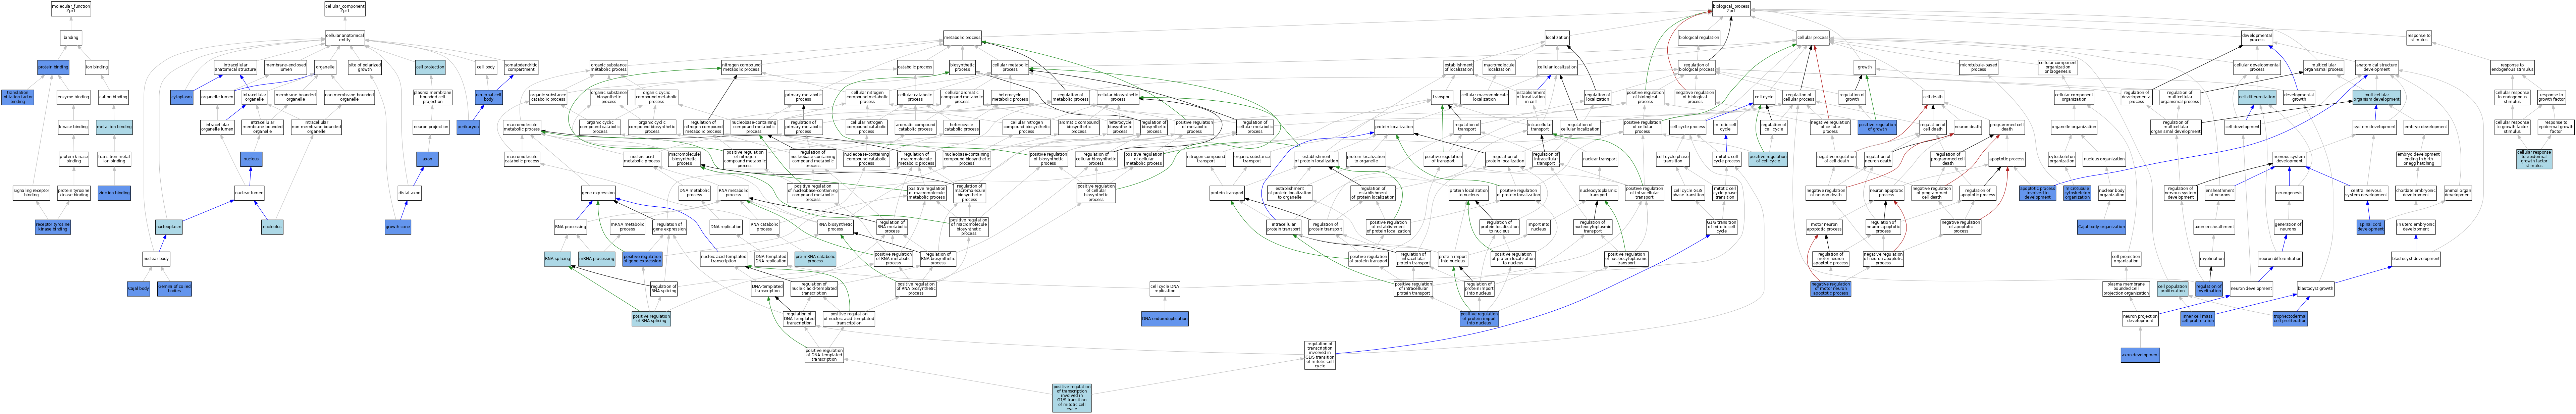This screenshot has width=2576, height=414.
Task: Click the 'metal ion binding' node
Action: coord(114,127)
